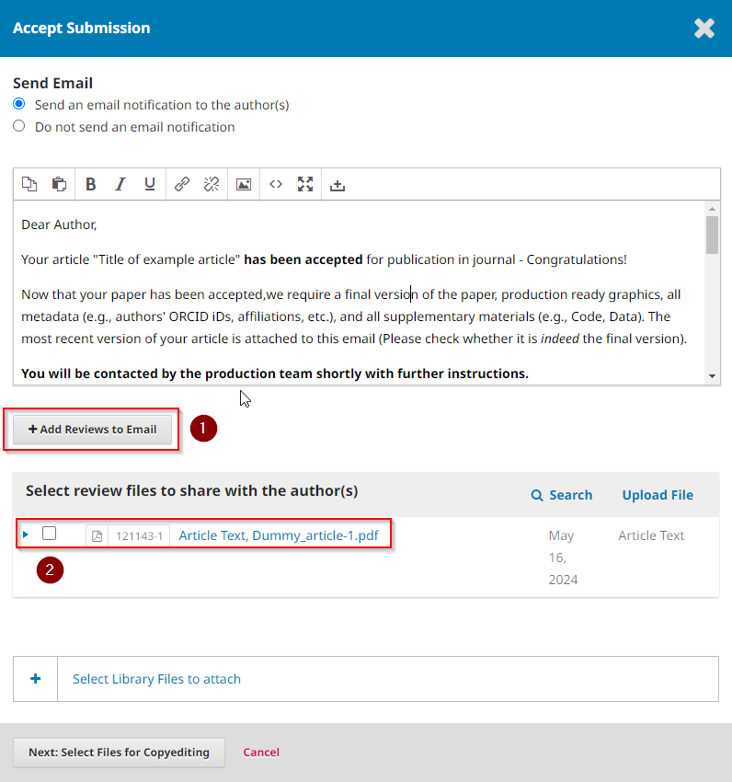The image size is (732, 782).
Task: Click 'Add Reviews to Email' button
Action: (92, 430)
